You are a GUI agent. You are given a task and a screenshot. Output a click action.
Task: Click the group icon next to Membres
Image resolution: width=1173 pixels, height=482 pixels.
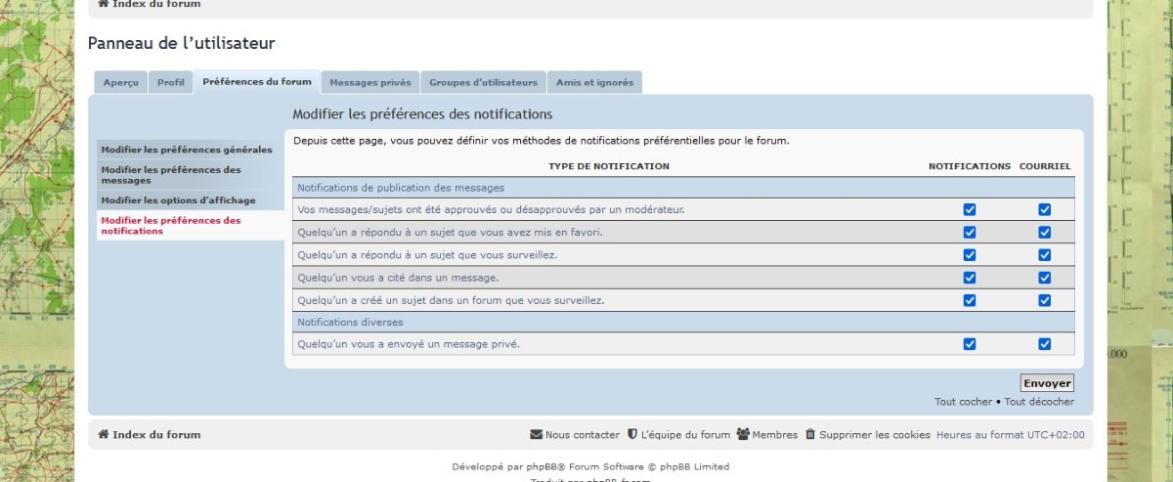coord(743,435)
